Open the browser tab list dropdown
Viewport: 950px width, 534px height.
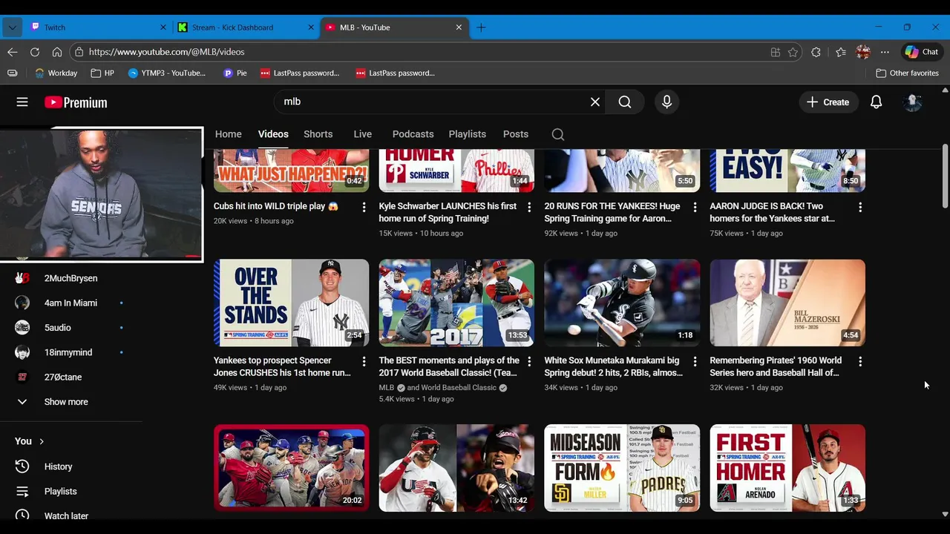[x=13, y=27]
